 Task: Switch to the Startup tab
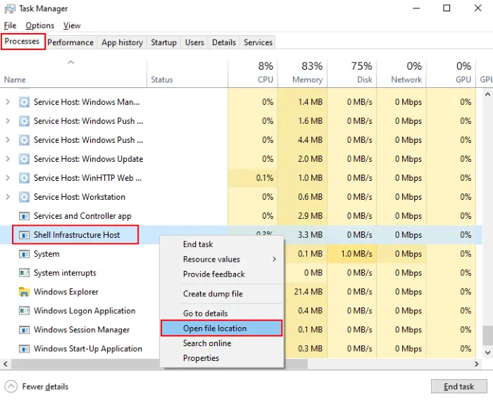click(x=164, y=42)
